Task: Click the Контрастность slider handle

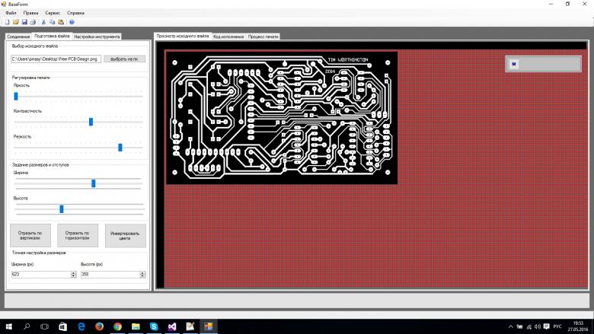Action: [x=91, y=122]
